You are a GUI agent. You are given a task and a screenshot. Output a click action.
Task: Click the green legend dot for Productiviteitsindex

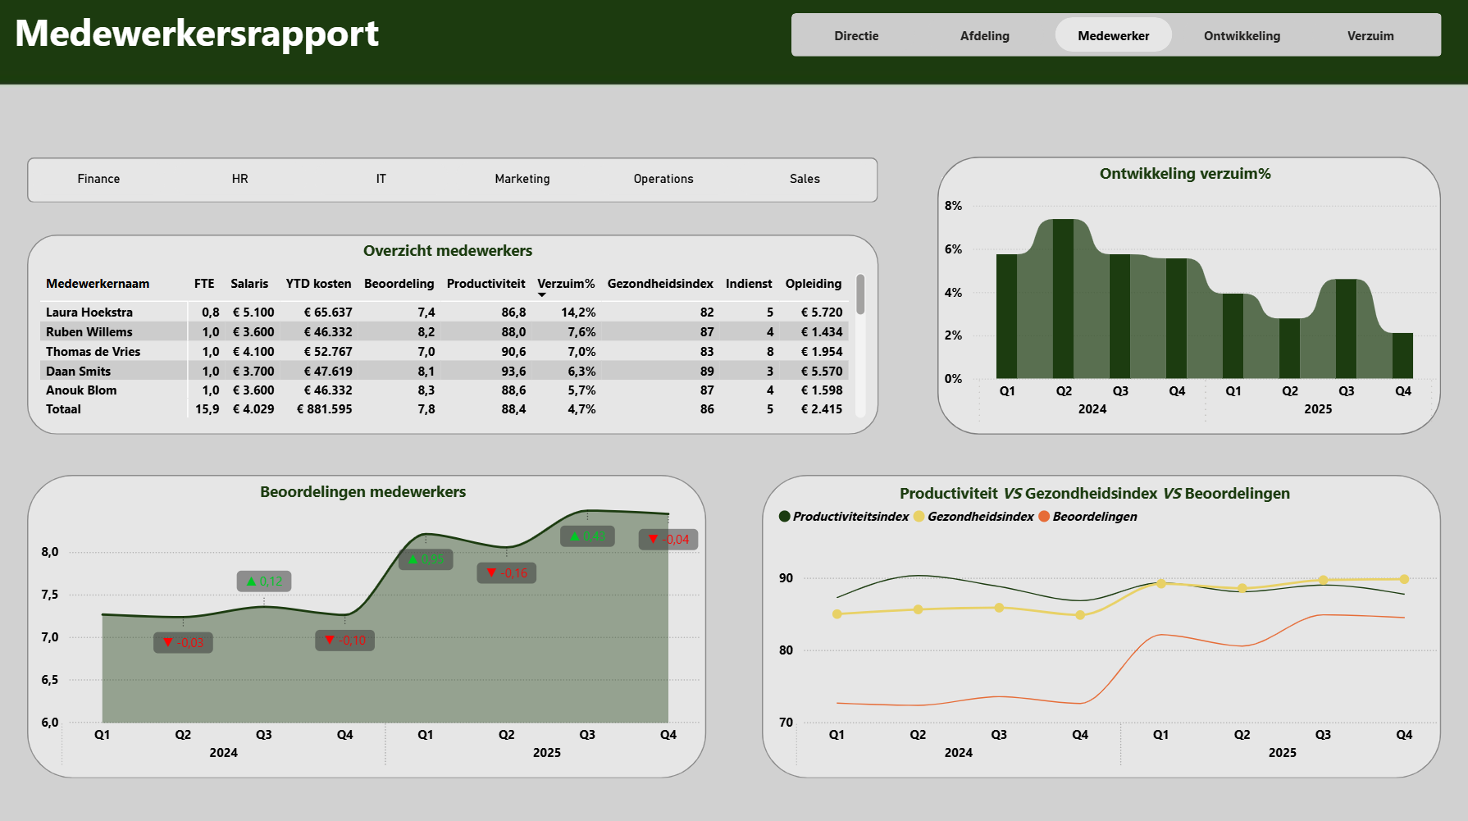tap(785, 517)
